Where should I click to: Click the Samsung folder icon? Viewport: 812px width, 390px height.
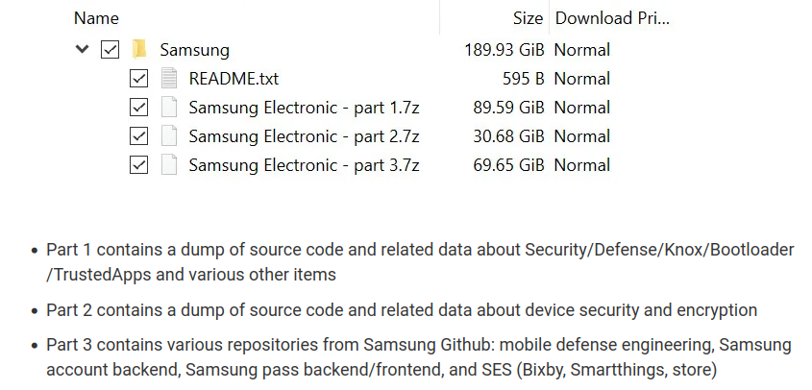pos(140,49)
